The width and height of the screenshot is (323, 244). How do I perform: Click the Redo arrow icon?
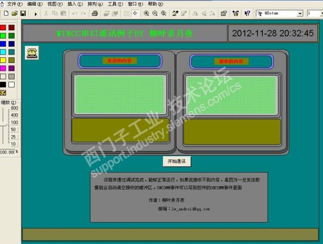(x=83, y=14)
